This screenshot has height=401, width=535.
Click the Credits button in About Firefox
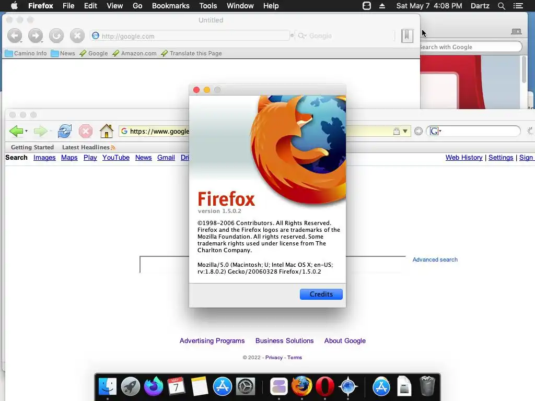point(321,294)
